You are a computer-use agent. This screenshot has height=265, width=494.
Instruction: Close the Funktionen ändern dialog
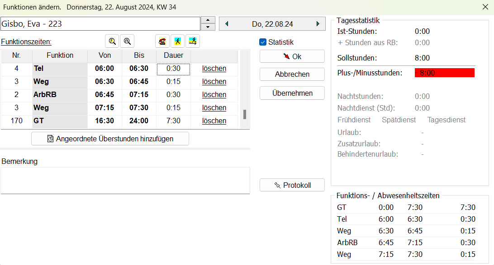pos(485,7)
